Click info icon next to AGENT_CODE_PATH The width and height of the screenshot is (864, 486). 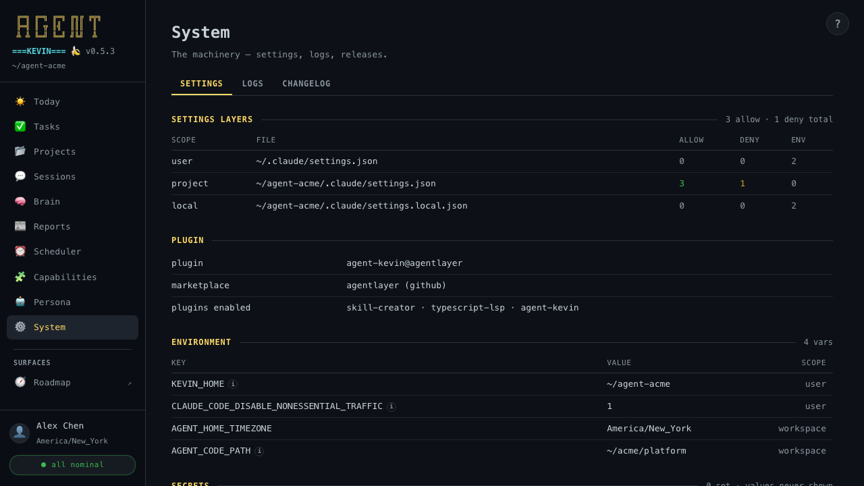click(x=259, y=451)
